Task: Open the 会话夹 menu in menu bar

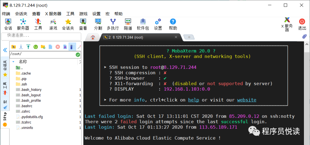Action: [x=21, y=14]
